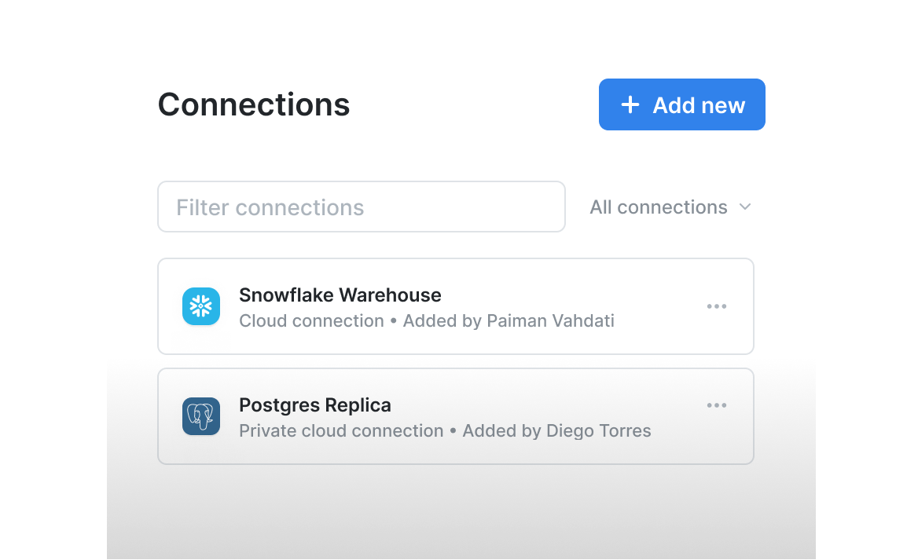Click the 'Added by Paiman Vahdati' text
Screen dimensions: 918x560
click(x=509, y=320)
